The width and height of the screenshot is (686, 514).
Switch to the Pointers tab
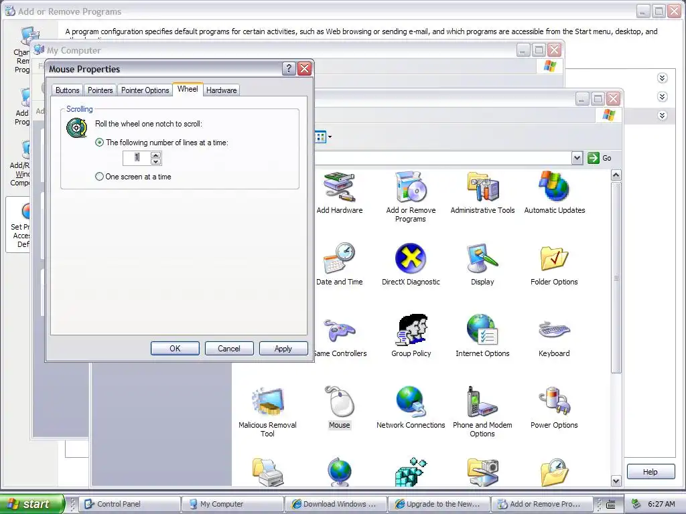[x=100, y=90]
